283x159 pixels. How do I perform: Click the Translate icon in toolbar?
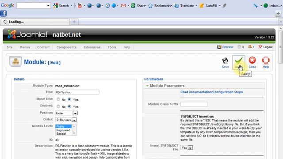point(176,6)
